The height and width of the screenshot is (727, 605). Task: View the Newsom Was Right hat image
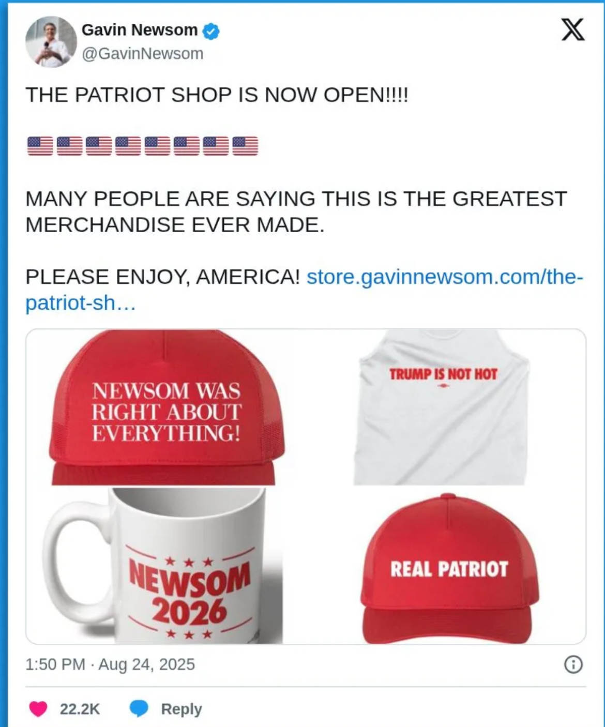[167, 407]
